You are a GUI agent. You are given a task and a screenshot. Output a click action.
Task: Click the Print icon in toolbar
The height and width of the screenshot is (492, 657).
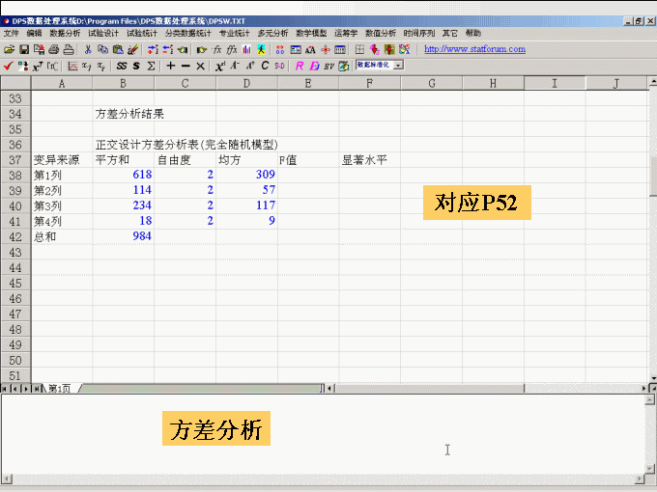point(54,49)
